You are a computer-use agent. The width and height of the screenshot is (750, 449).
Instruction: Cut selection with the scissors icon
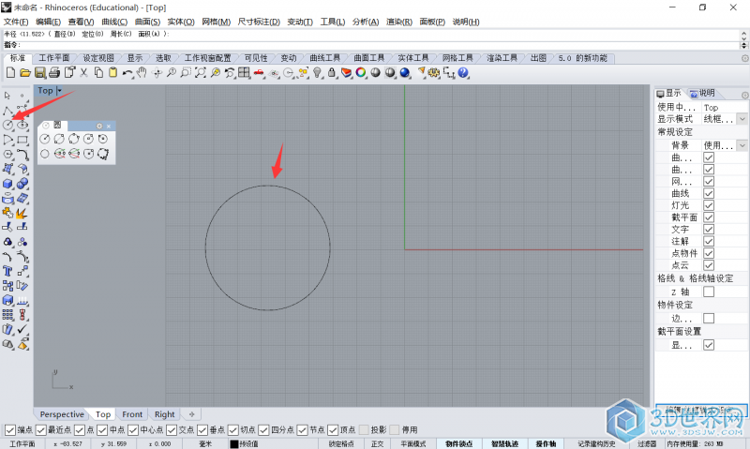click(83, 73)
